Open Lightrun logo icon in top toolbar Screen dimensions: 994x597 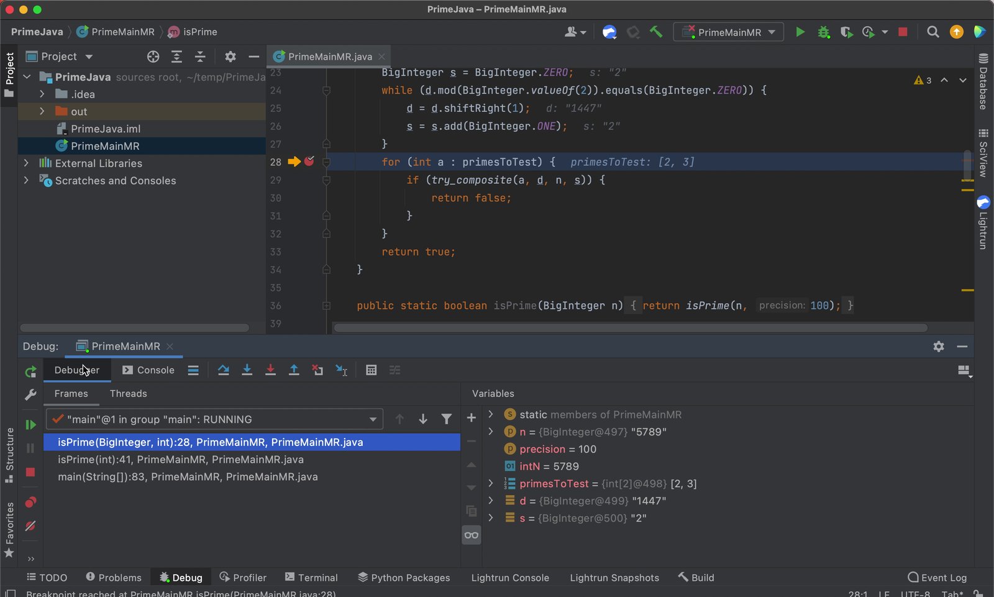pos(609,32)
